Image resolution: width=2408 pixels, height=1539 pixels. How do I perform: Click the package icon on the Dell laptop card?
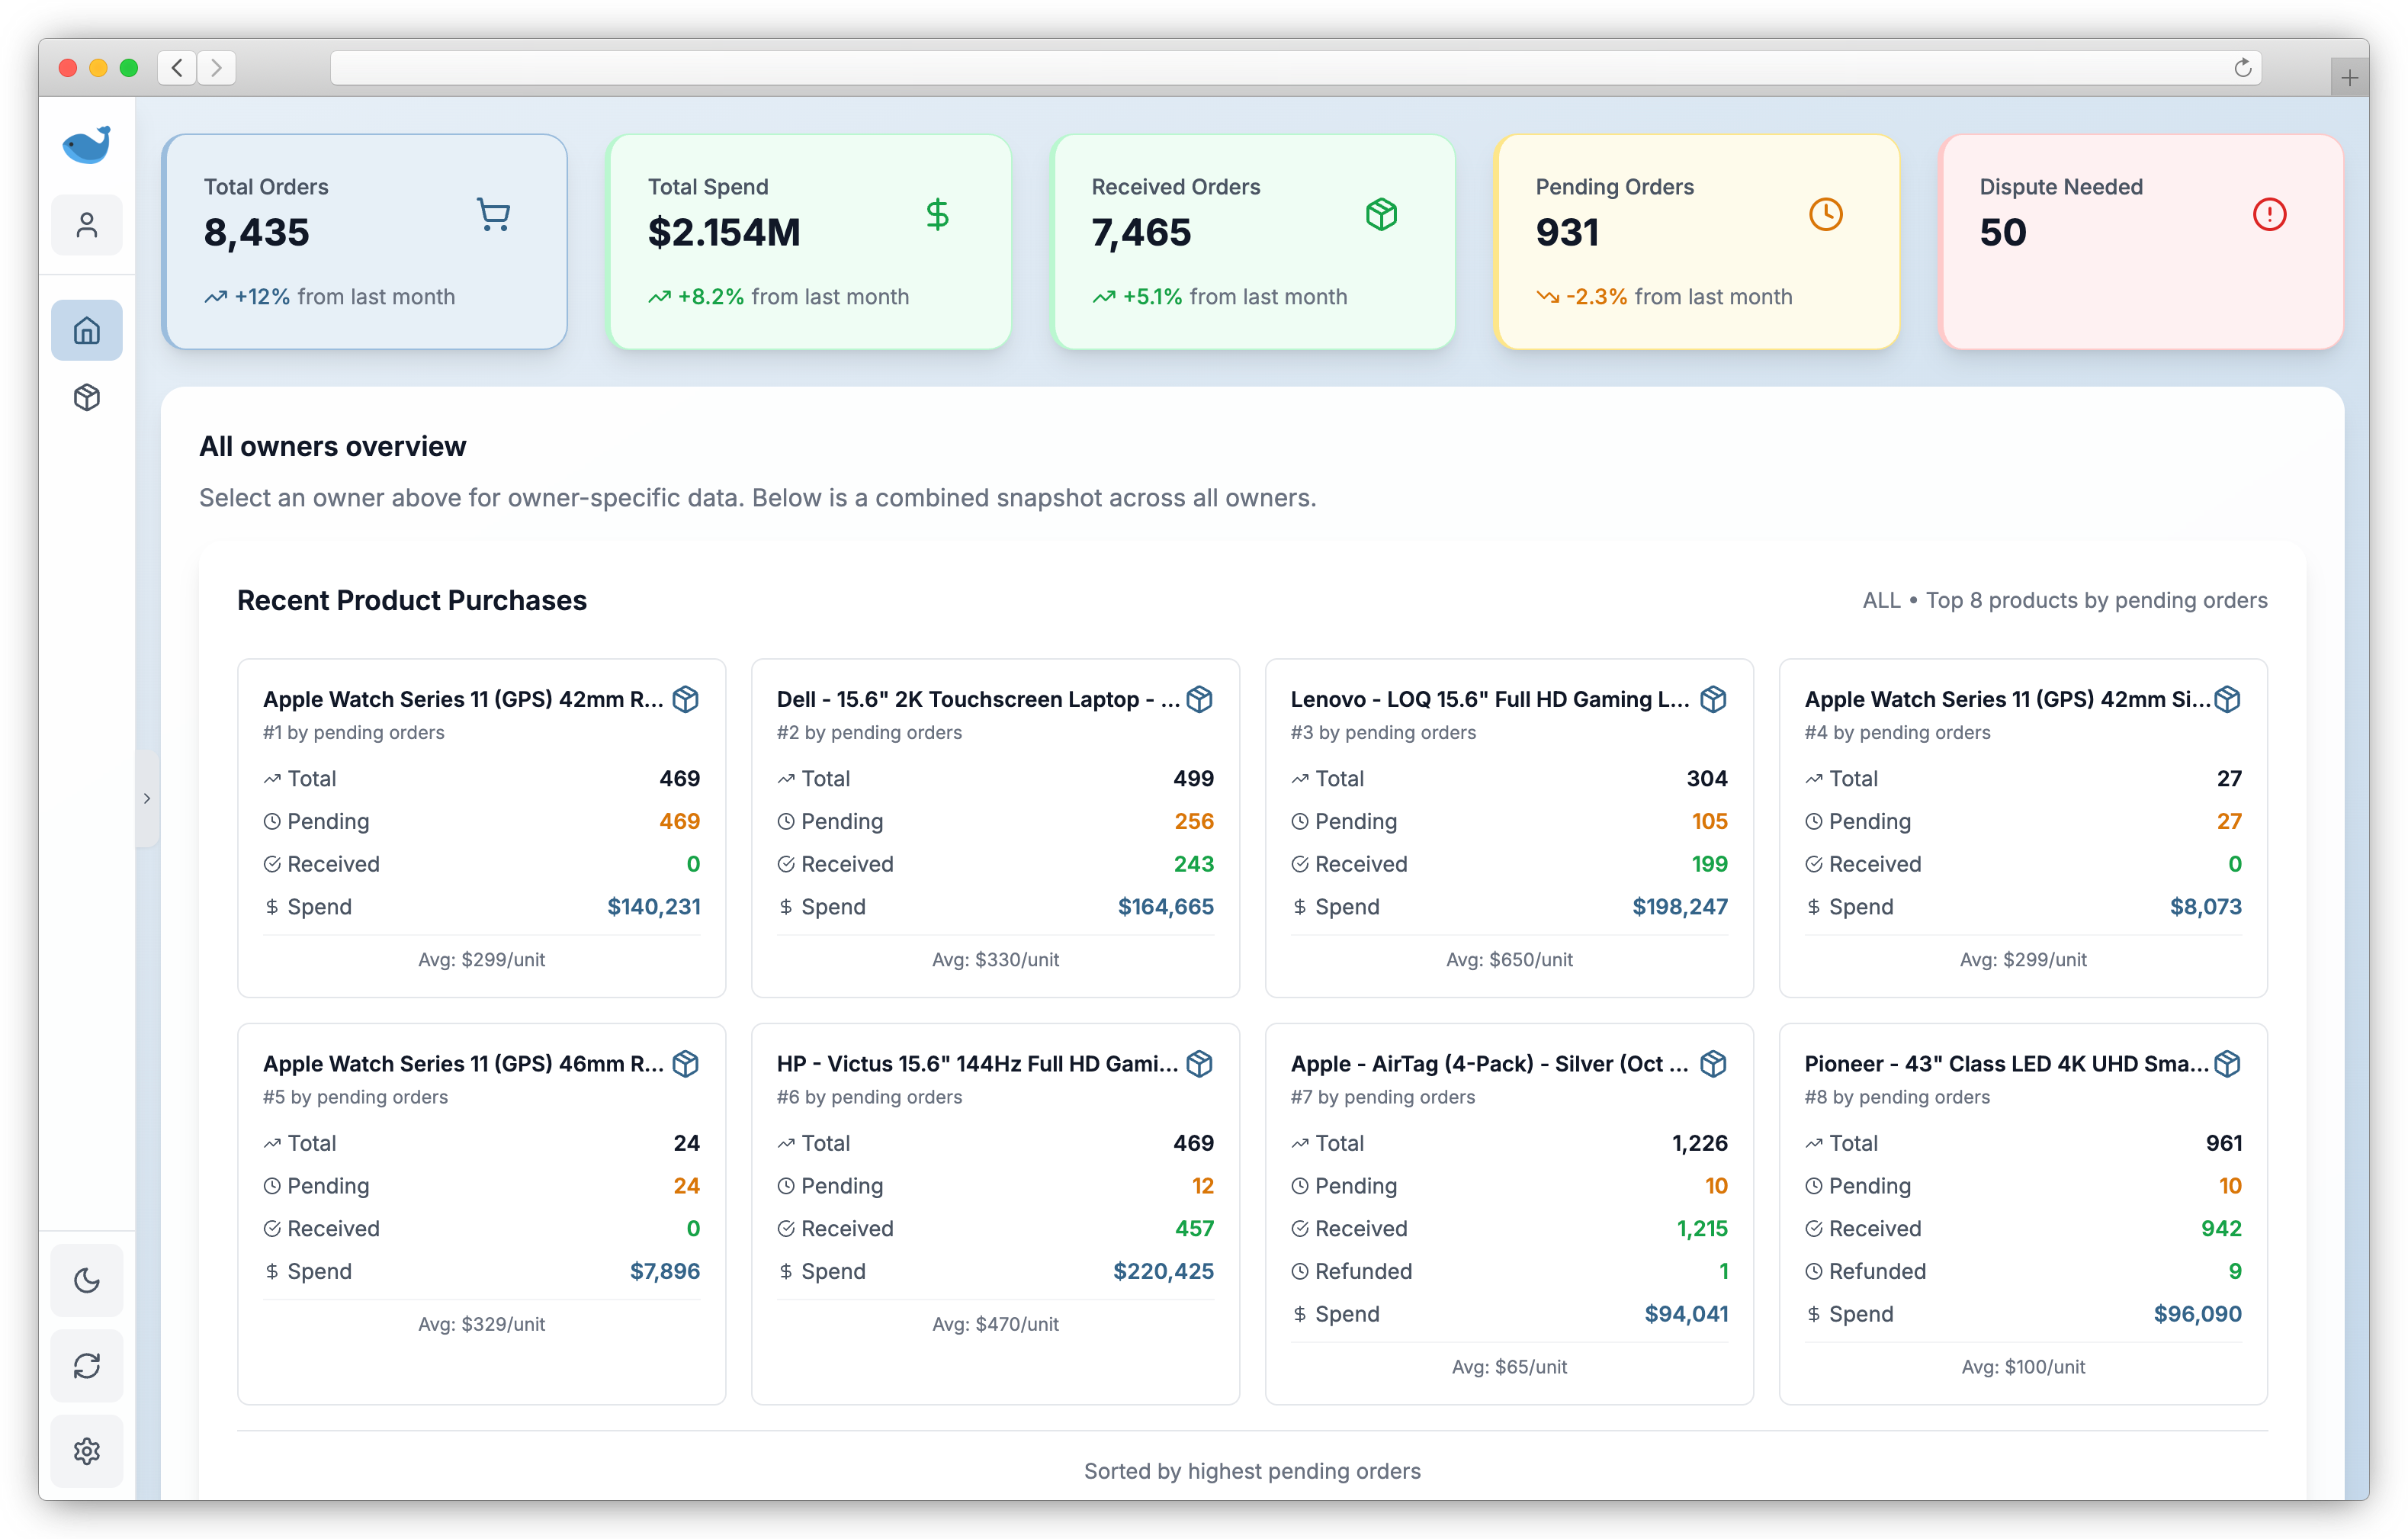(1200, 700)
